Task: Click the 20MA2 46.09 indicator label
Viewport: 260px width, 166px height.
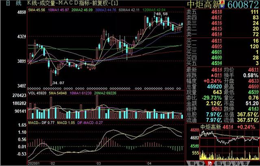Action: [82, 10]
